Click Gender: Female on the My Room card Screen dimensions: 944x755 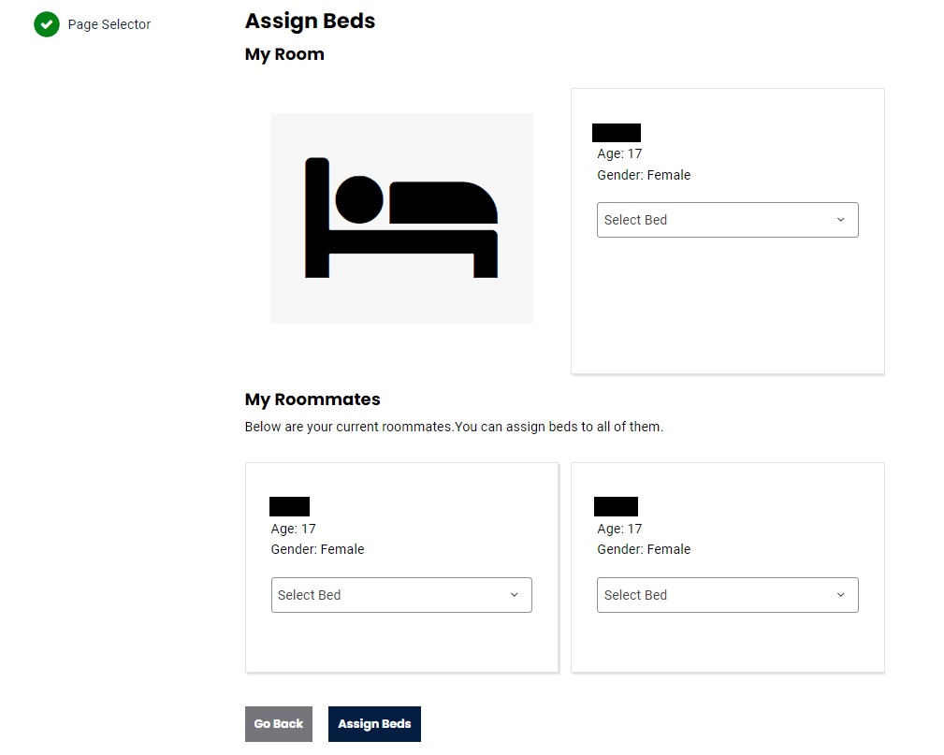pyautogui.click(x=644, y=175)
